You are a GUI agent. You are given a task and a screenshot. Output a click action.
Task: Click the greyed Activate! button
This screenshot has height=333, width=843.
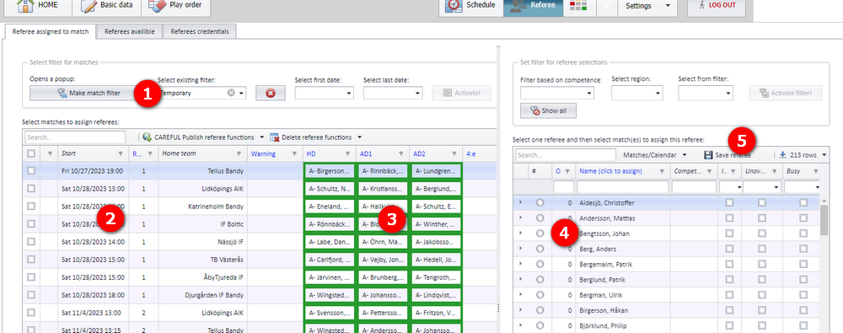pyautogui.click(x=461, y=93)
